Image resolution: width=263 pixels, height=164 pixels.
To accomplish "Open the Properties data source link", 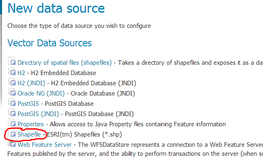I will [x=31, y=124].
